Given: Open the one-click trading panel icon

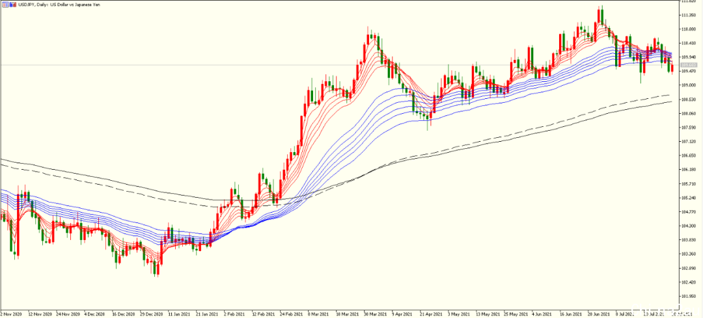Looking at the screenshot, I should pyautogui.click(x=5, y=5).
